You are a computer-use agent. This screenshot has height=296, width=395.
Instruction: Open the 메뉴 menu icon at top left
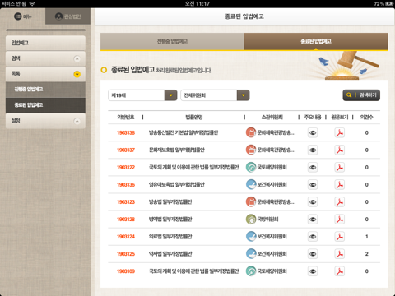point(18,16)
